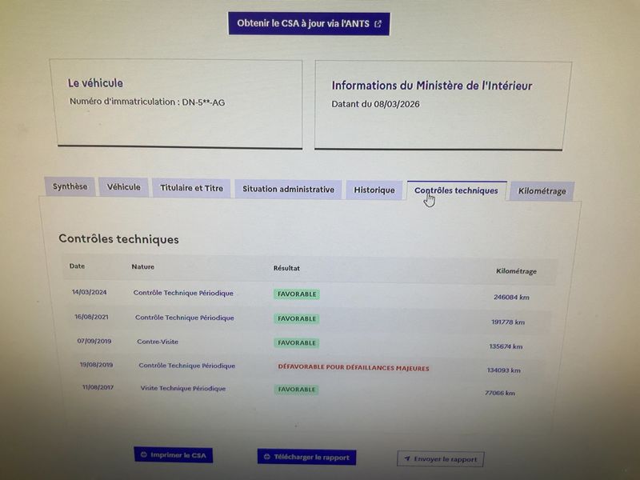Click the Nature column header
The image size is (640, 480).
point(143,267)
